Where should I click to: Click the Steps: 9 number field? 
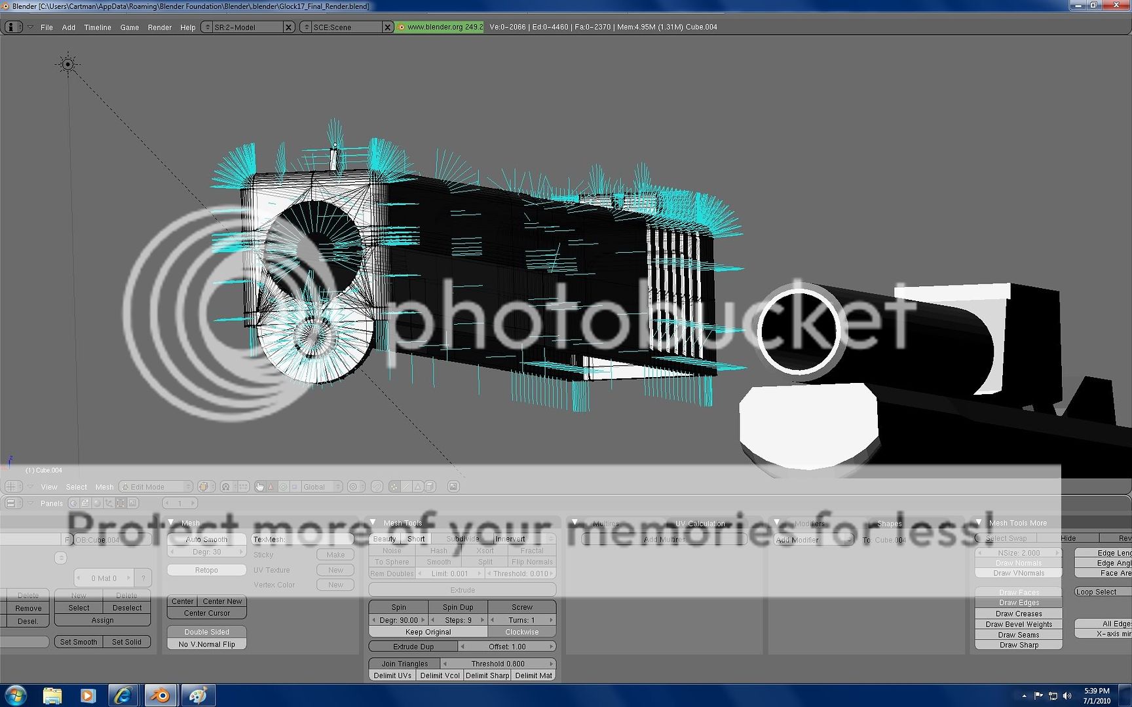click(x=458, y=620)
